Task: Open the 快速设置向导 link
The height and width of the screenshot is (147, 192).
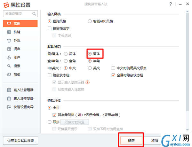Action: 23,107
